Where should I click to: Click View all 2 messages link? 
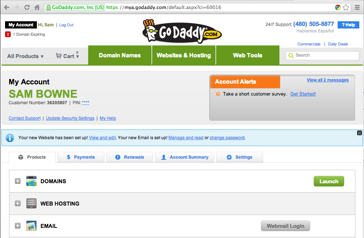pyautogui.click(x=327, y=80)
